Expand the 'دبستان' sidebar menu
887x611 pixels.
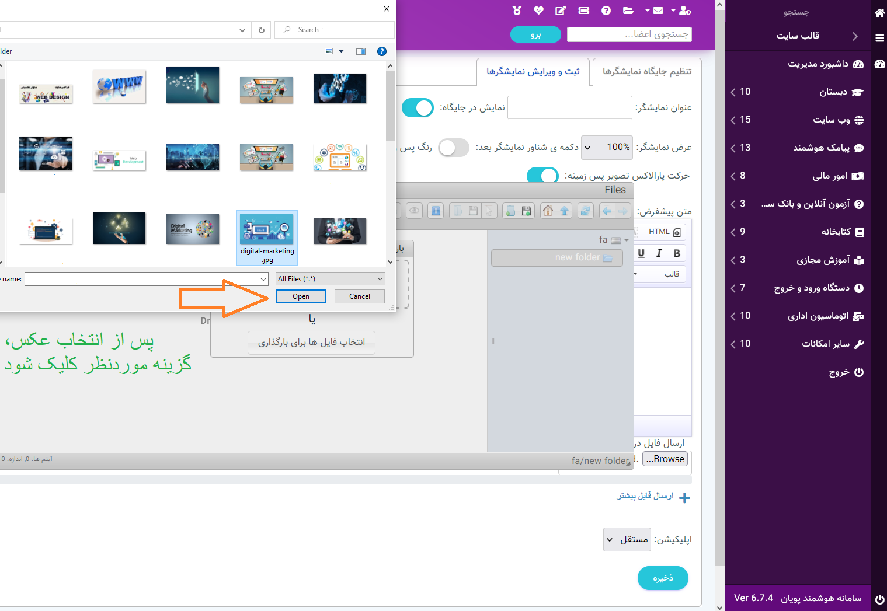pyautogui.click(x=798, y=92)
